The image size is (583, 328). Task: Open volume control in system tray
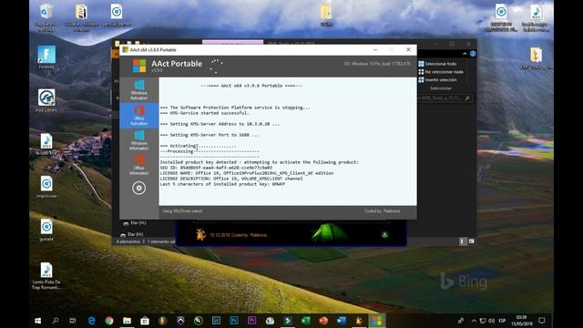point(492,321)
